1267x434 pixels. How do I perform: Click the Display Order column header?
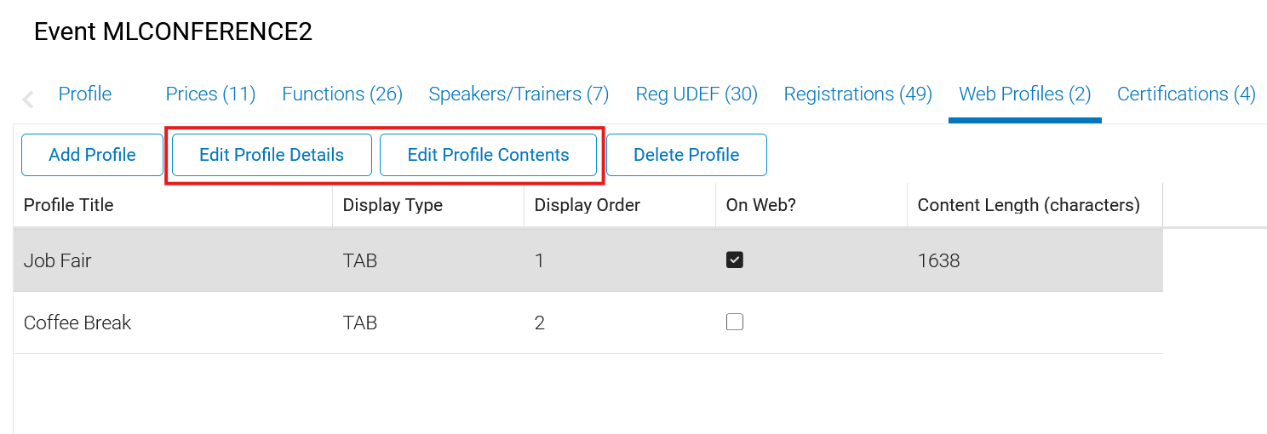tap(587, 205)
